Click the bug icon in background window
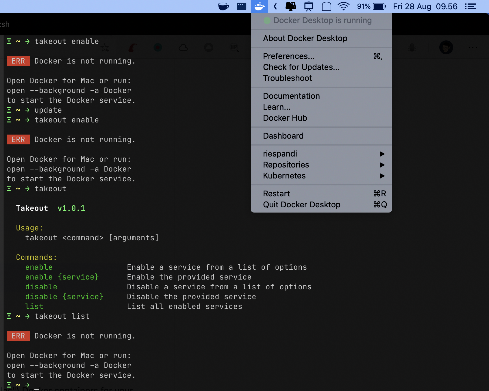 (x=412, y=47)
